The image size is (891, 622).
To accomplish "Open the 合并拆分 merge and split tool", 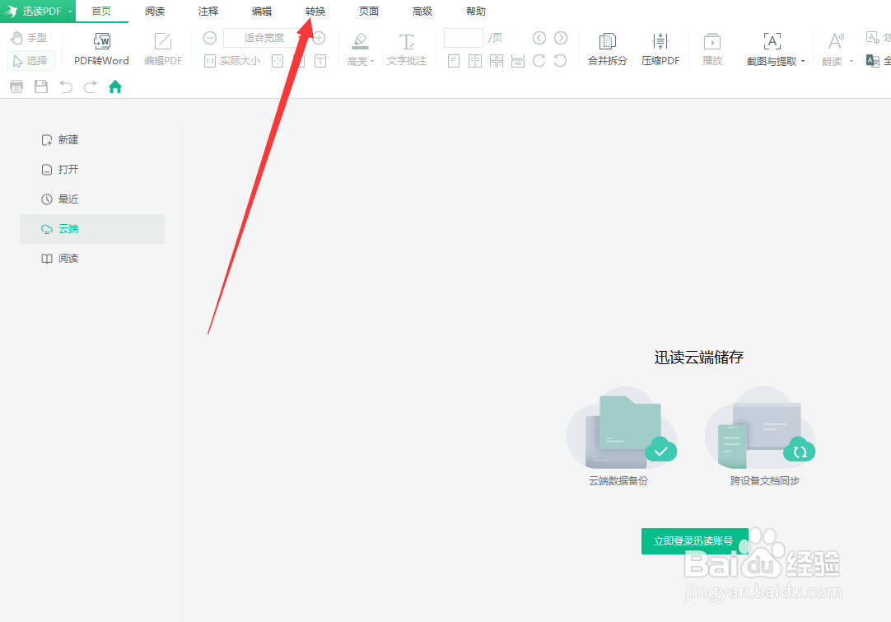I will [x=608, y=49].
